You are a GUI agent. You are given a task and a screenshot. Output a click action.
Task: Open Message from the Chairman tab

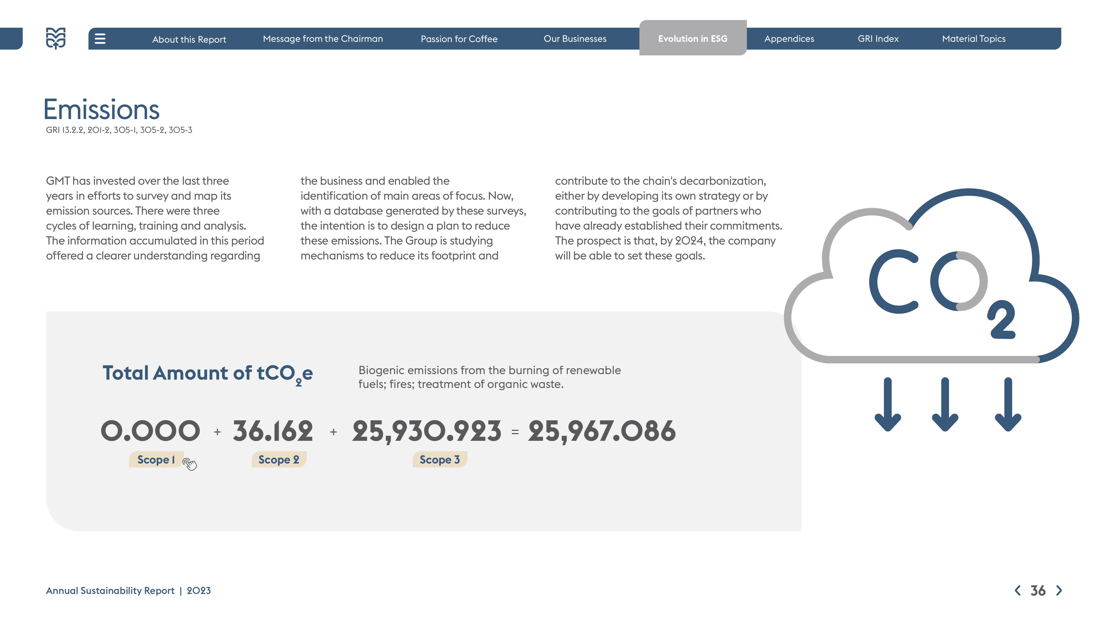coord(323,39)
